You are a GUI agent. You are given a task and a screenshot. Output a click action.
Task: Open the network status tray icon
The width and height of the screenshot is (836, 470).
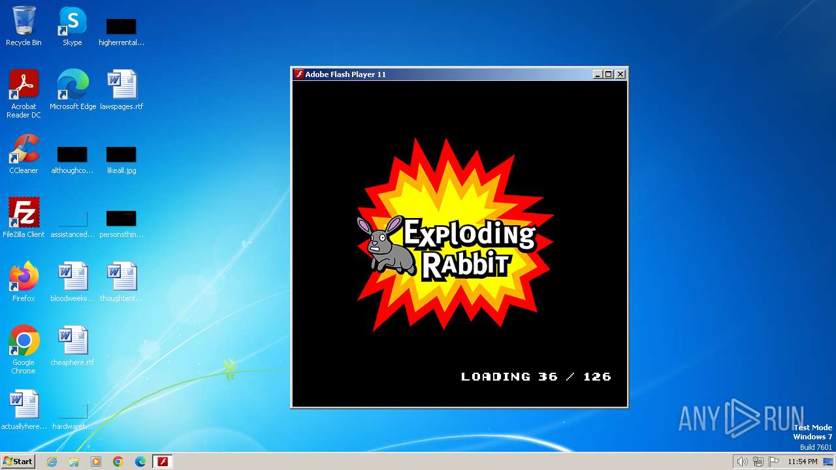click(758, 462)
